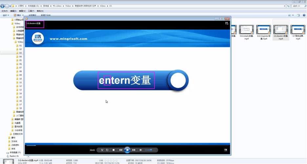The width and height of the screenshot is (307, 164).
Task: Open the dropdown arrow beside 播放
Action: [23, 15]
